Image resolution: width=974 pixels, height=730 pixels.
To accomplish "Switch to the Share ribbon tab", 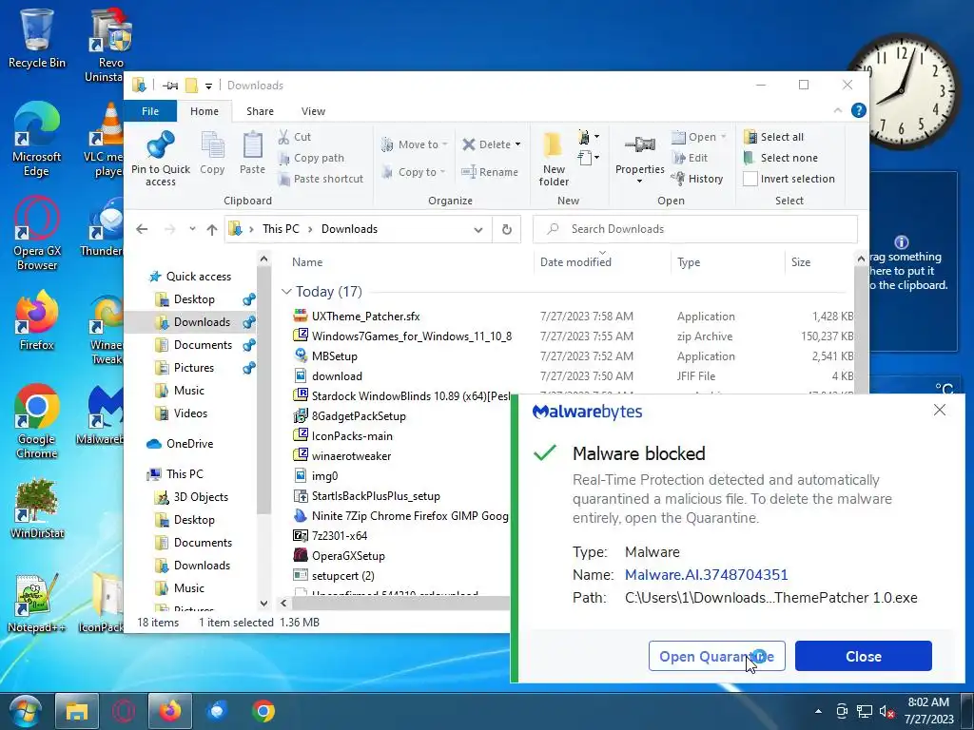I will 260,111.
